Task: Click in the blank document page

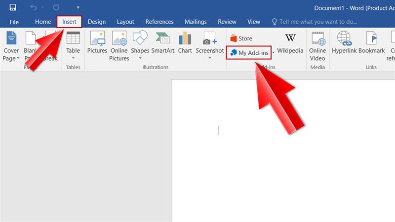Action: [x=283, y=151]
